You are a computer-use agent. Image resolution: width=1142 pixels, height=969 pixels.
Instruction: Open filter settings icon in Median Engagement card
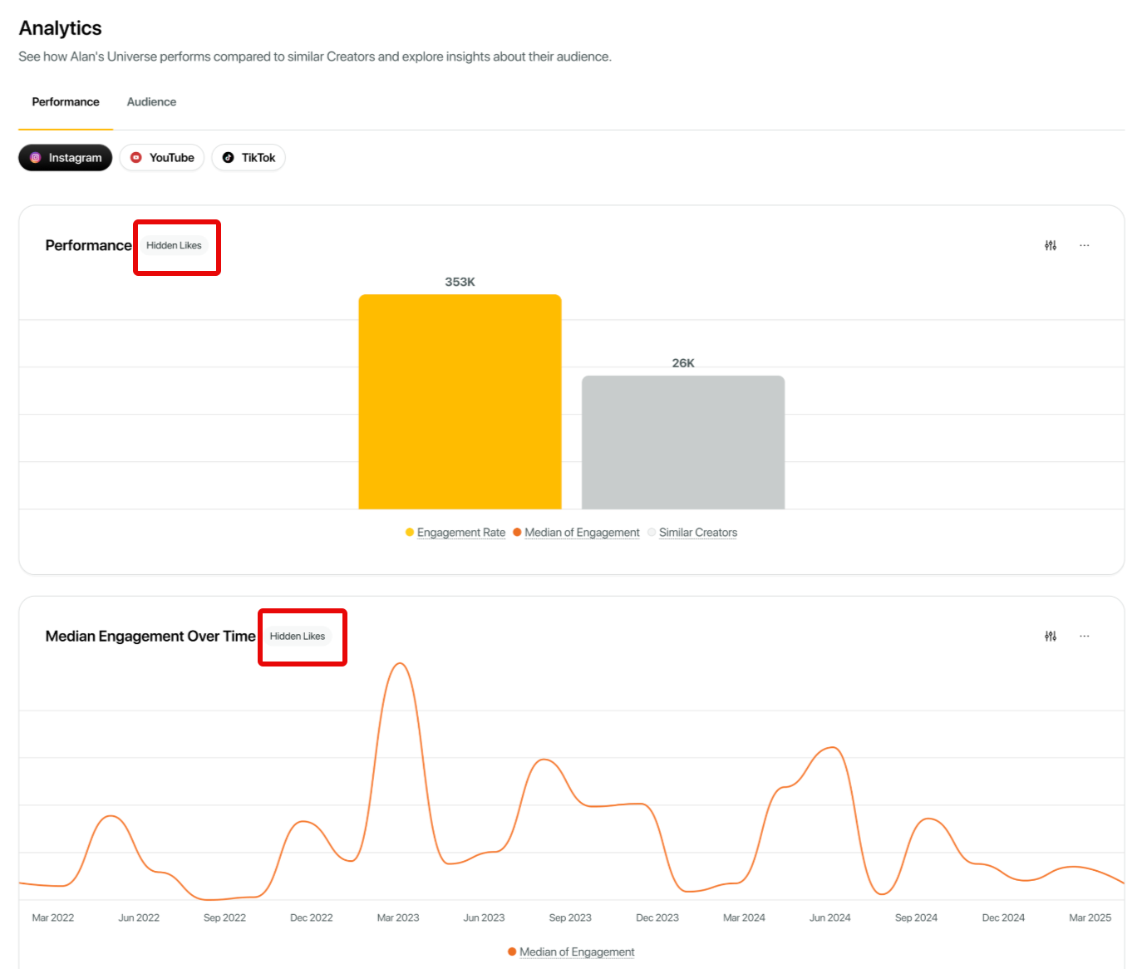(1051, 636)
